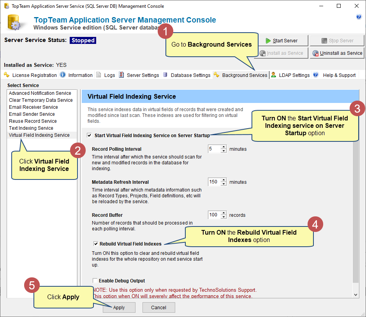
Task: Enable the Debug Output checkbox
Action: click(95, 280)
